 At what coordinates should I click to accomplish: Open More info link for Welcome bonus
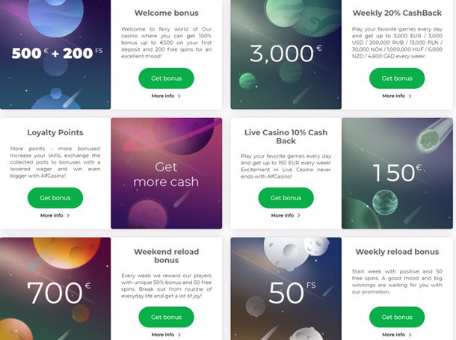166,96
